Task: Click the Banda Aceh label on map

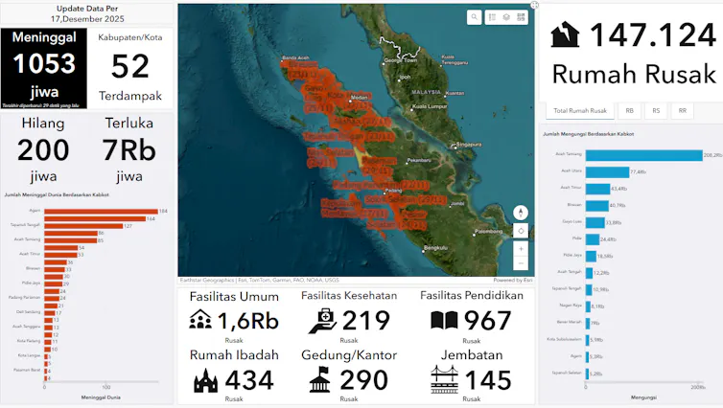Action: coord(295,58)
